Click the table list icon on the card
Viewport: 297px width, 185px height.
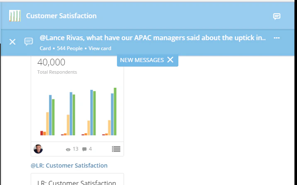pos(116,149)
